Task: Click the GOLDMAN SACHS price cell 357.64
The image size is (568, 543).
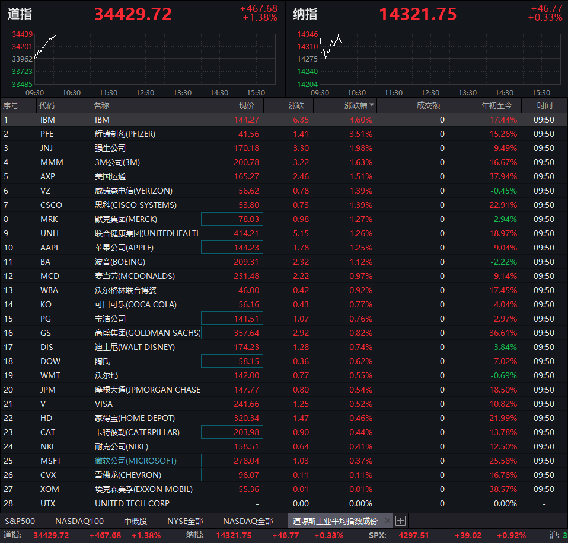Action: click(x=232, y=333)
